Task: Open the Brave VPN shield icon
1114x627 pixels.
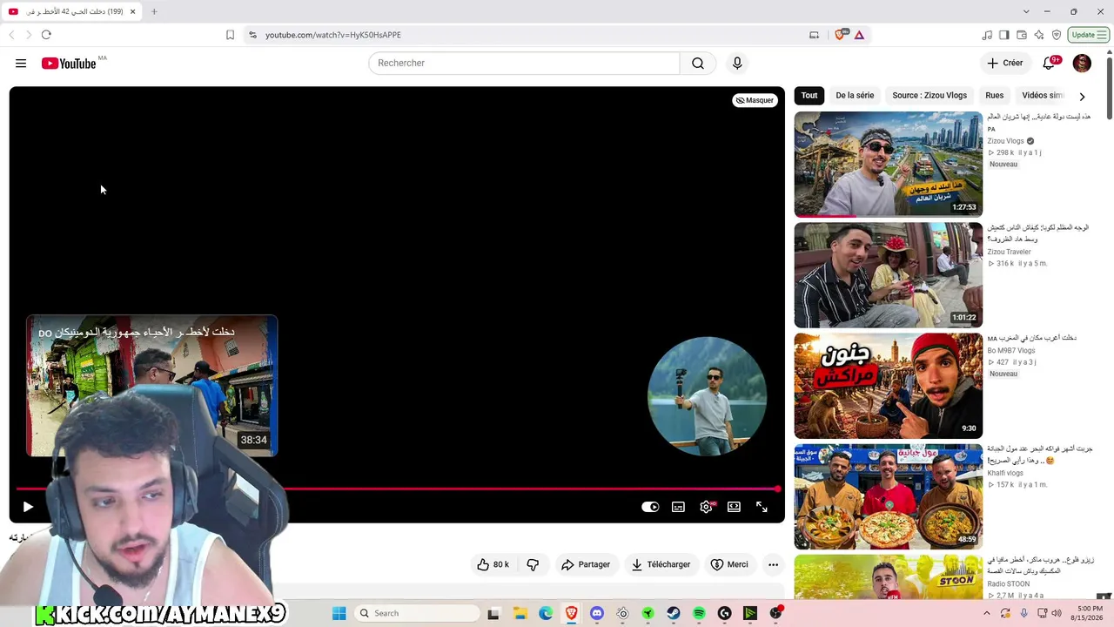Action: [x=1057, y=35]
